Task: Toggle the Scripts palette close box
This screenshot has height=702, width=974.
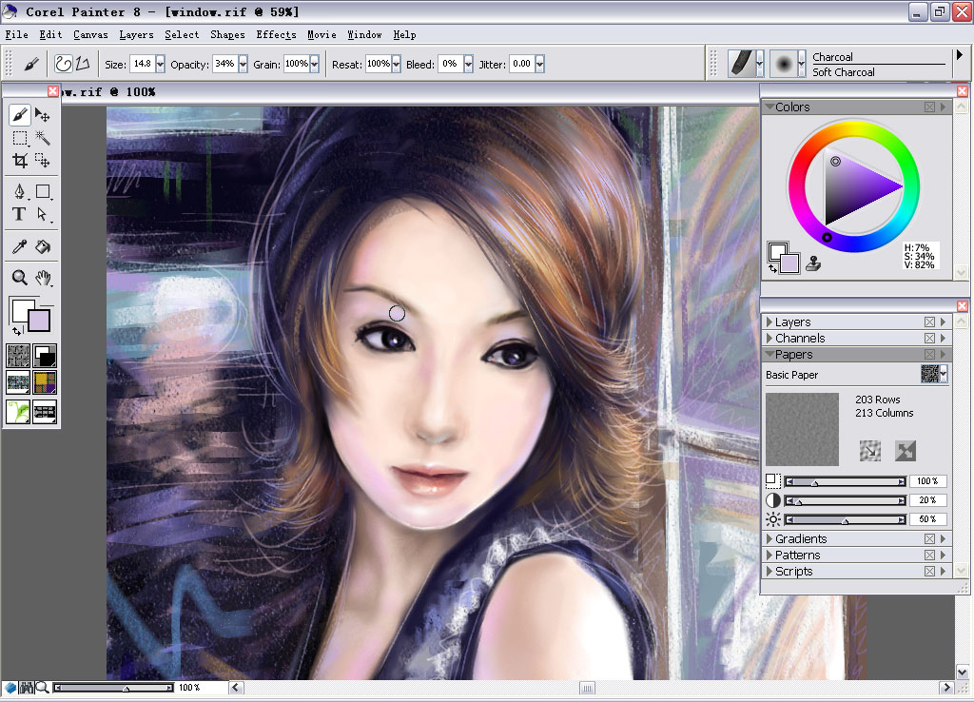Action: [929, 571]
